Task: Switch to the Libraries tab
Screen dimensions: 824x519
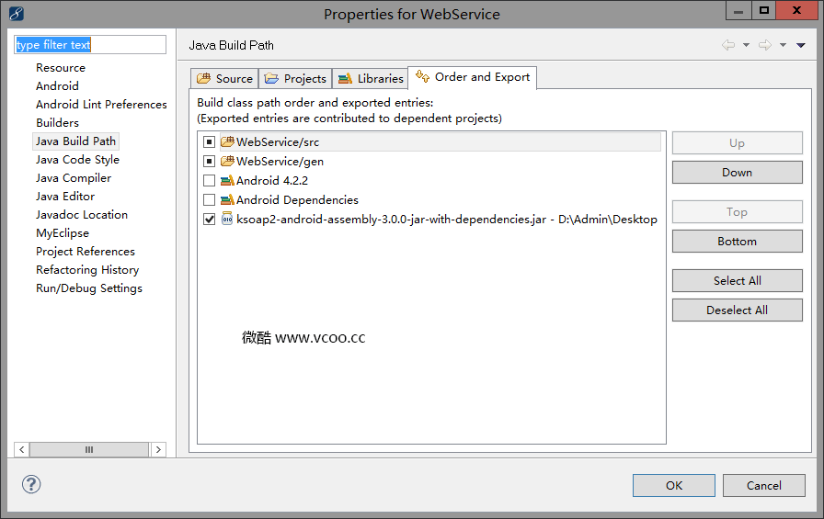Action: point(370,78)
